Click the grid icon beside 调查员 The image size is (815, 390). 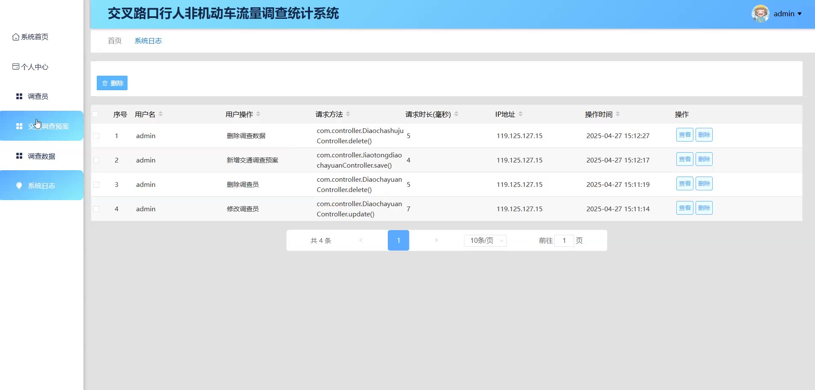pyautogui.click(x=19, y=96)
